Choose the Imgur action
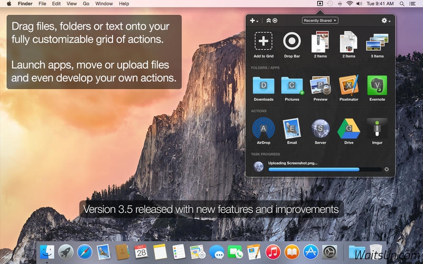This screenshot has width=423, height=264. click(377, 128)
